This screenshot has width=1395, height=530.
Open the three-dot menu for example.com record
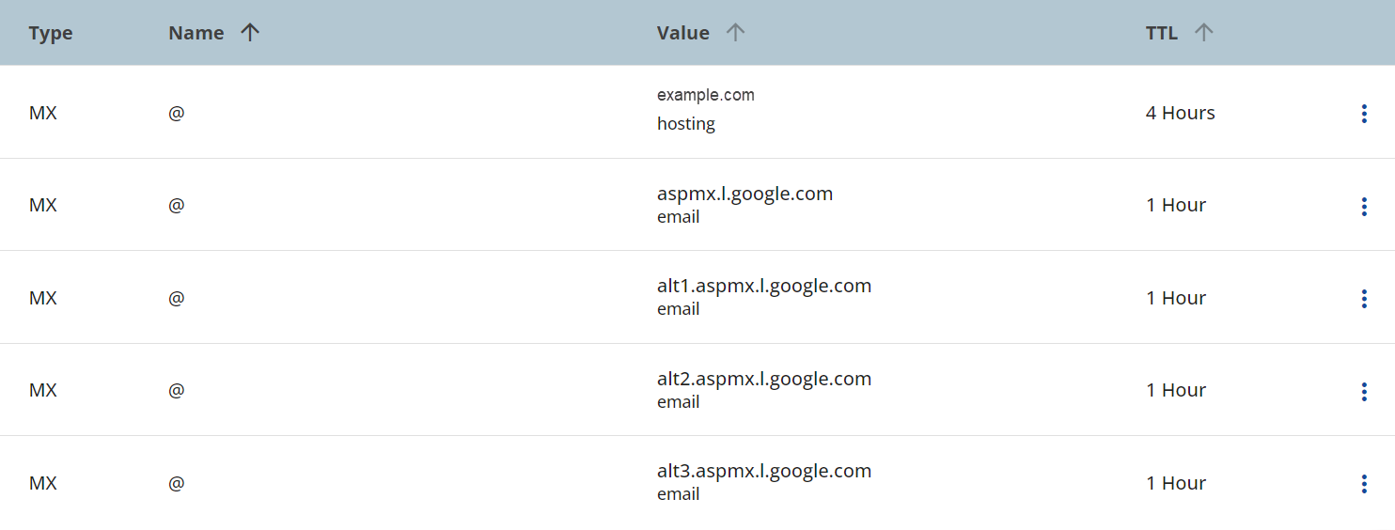(x=1364, y=114)
